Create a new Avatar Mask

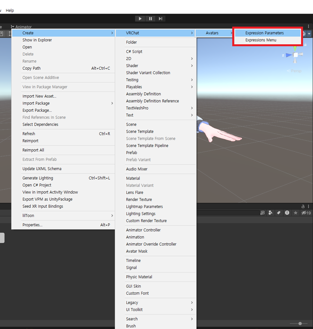[156, 251]
